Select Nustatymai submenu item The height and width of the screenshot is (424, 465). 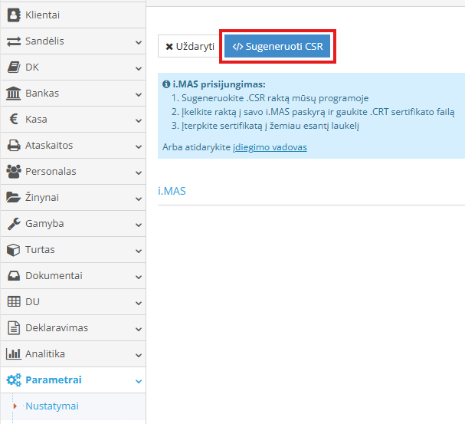tap(51, 406)
